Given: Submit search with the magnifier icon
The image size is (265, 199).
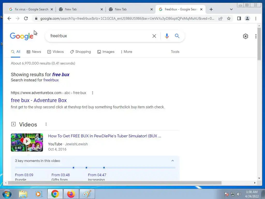Looking at the screenshot, I should [177, 36].
